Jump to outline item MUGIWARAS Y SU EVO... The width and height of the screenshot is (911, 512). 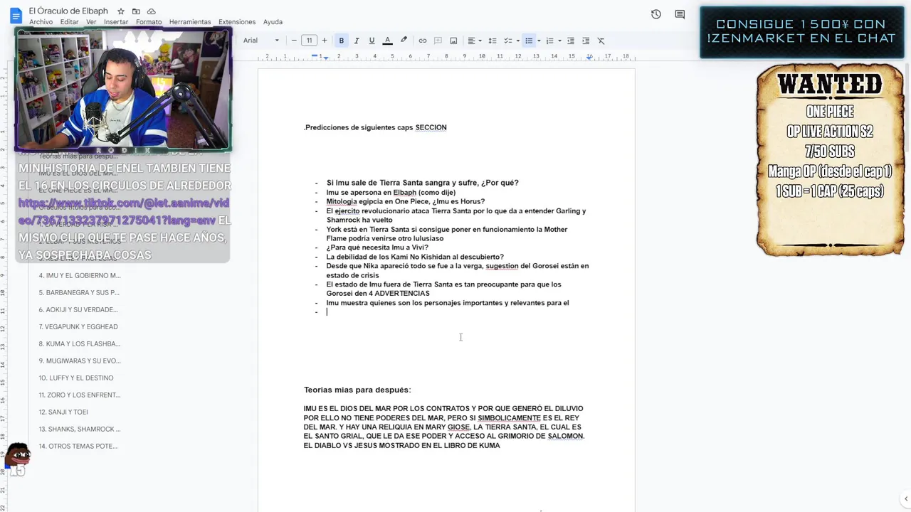coord(80,361)
